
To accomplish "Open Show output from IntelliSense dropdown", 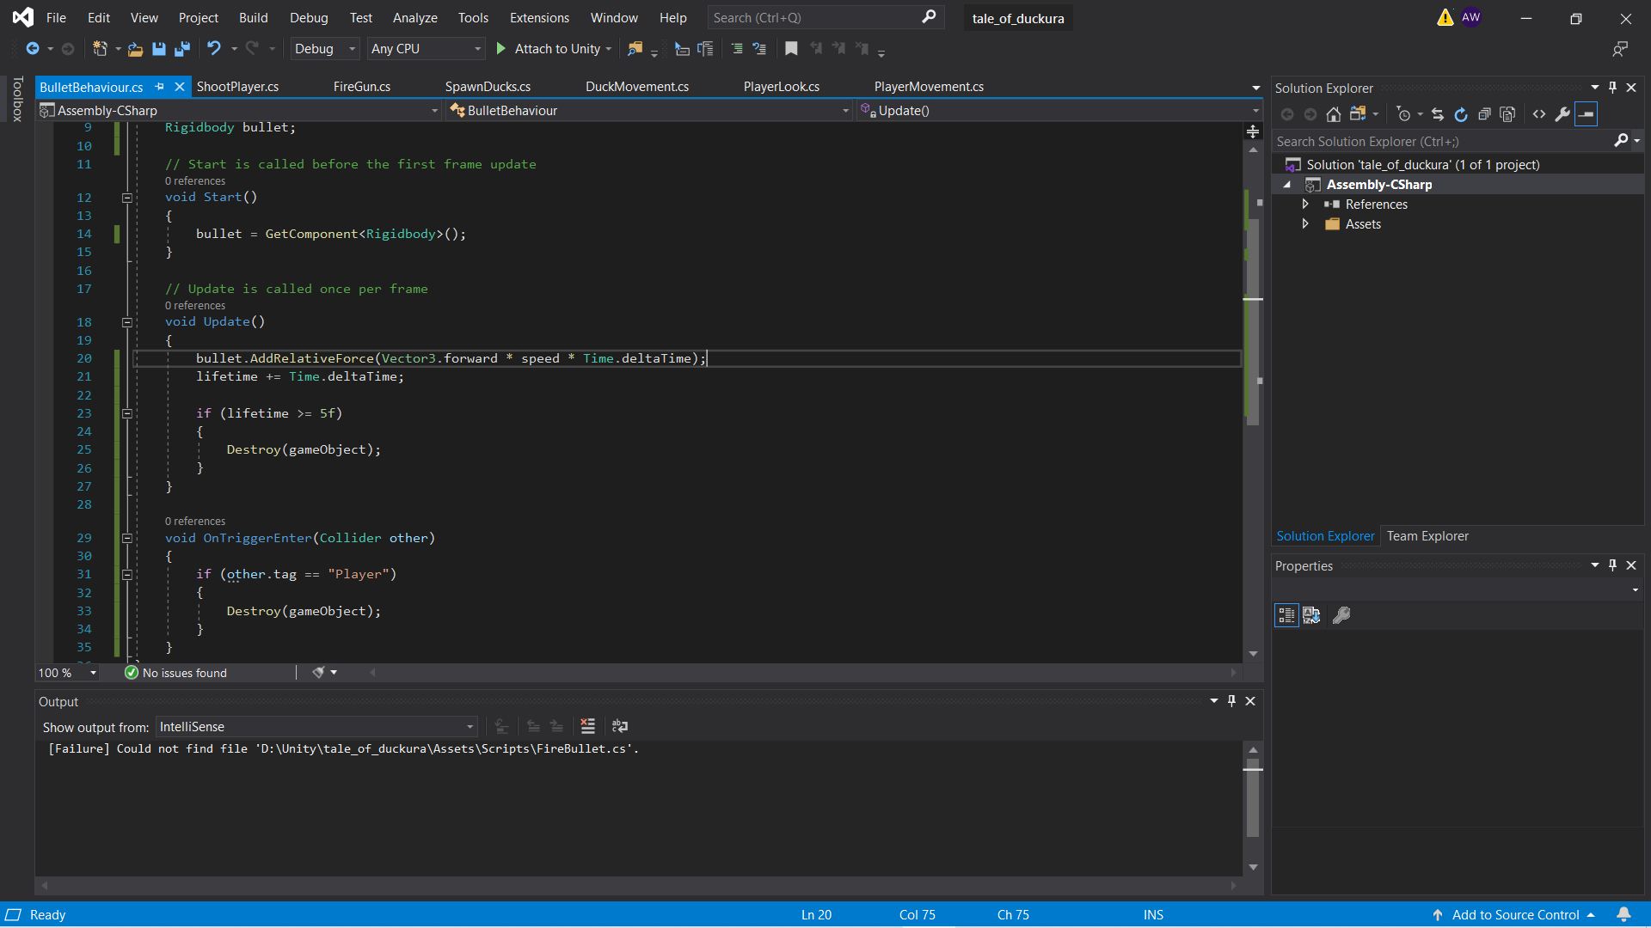I will click(316, 727).
